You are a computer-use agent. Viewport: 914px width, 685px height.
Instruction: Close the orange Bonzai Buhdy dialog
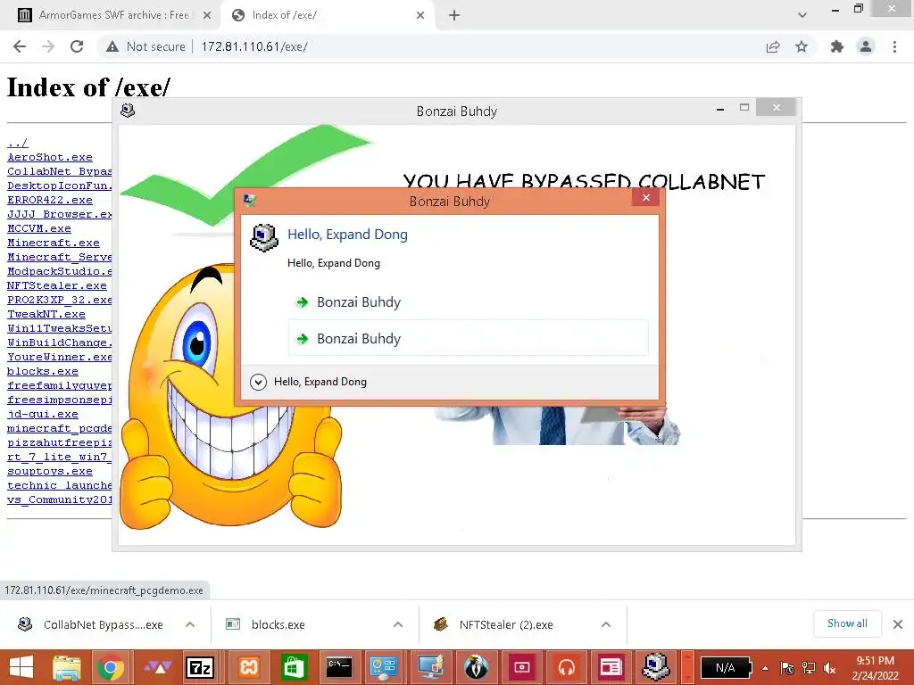tap(646, 197)
